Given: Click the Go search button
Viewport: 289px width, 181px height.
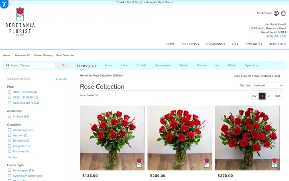Looking at the screenshot, I should [x=63, y=65].
